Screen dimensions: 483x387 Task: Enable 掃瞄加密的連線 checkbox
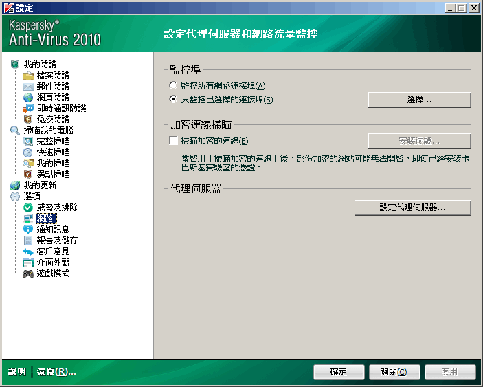(173, 141)
